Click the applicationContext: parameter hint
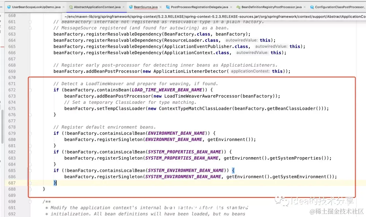 [250, 71]
